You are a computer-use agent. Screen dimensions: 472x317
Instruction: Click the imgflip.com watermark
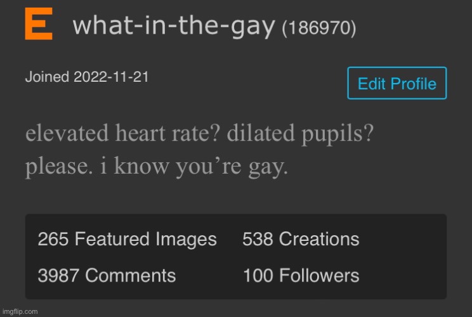pyautogui.click(x=20, y=311)
